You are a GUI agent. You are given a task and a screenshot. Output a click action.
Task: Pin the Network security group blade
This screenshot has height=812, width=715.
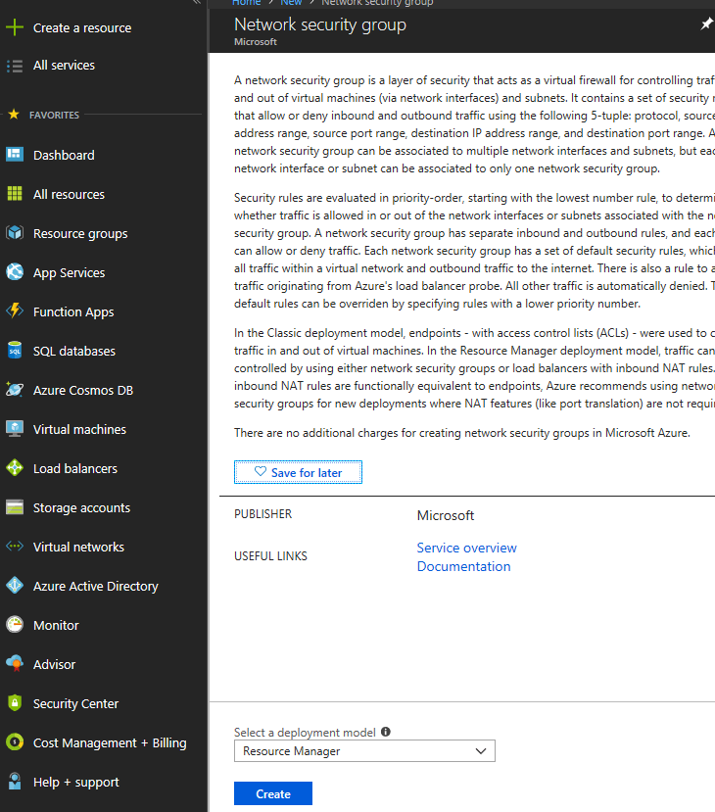click(x=707, y=24)
